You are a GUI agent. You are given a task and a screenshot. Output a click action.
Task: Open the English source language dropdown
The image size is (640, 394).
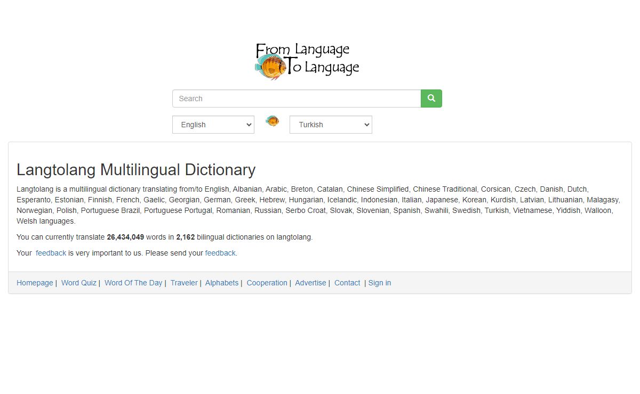tap(213, 125)
